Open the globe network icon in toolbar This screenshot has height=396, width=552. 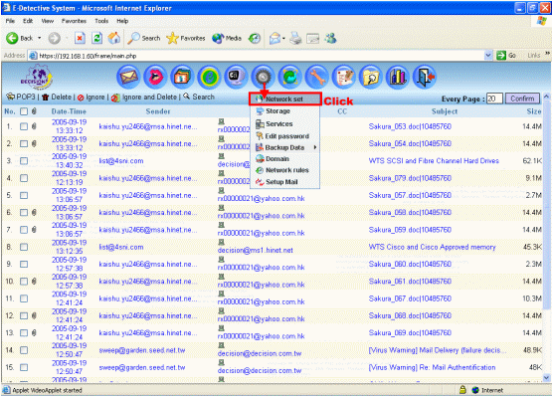pyautogui.click(x=289, y=77)
